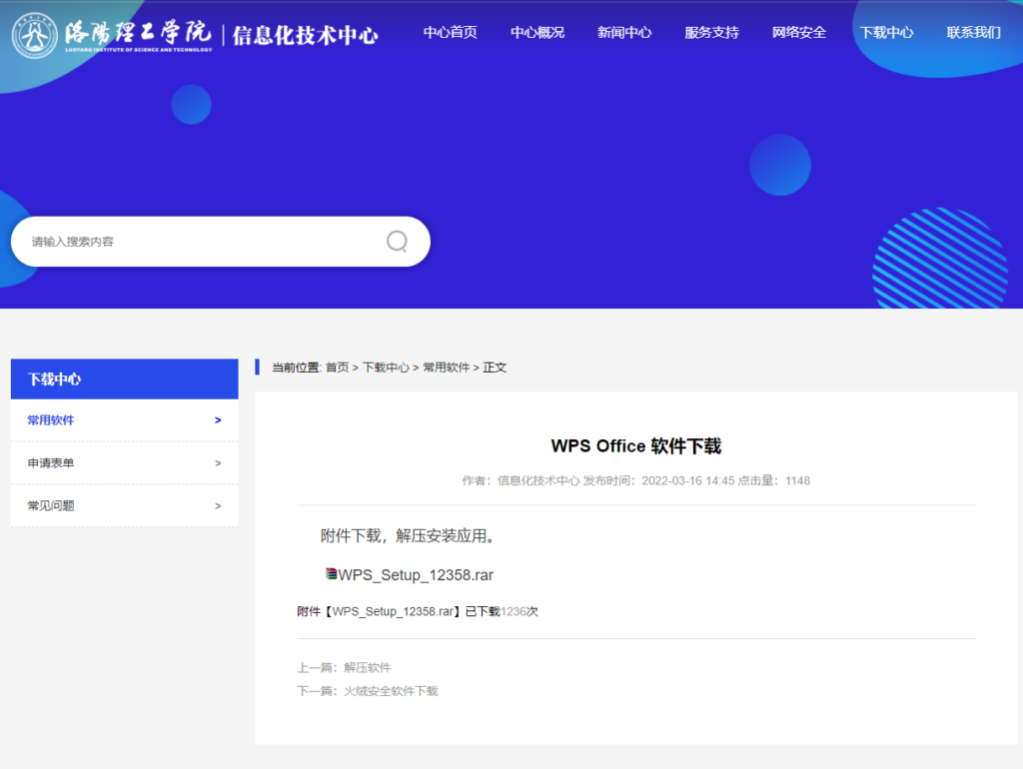Click the download count 1236
Screen dimensions: 1023x769
coord(513,612)
